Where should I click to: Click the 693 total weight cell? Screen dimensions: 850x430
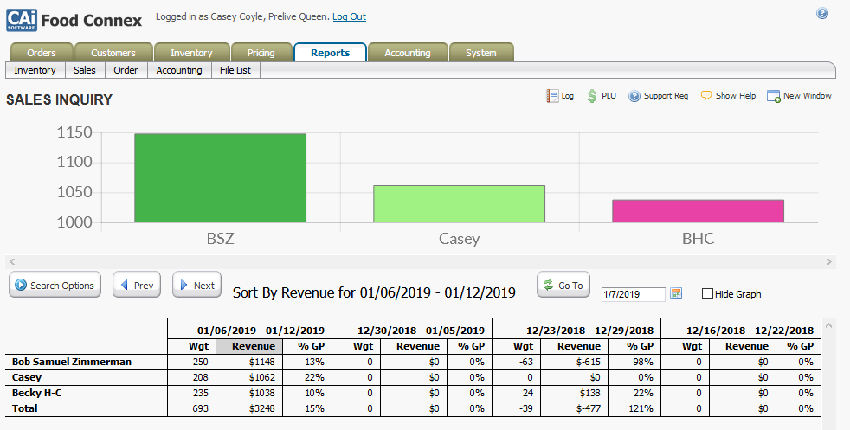tap(192, 408)
